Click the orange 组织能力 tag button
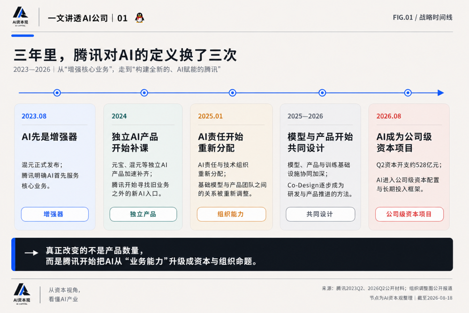 tap(232, 214)
